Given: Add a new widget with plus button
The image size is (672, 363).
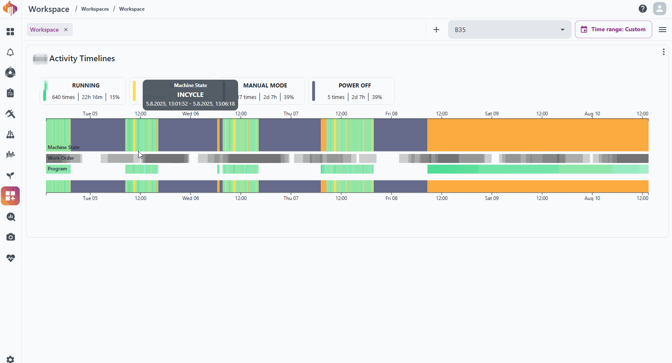Looking at the screenshot, I should (x=436, y=30).
